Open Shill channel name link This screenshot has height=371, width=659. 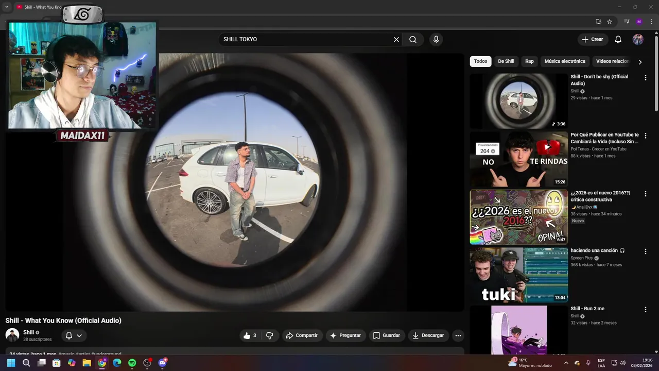click(28, 332)
